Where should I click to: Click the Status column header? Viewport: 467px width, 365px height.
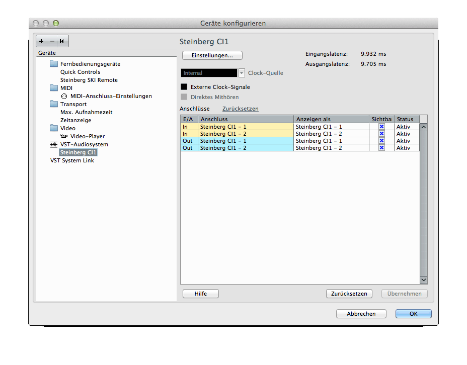407,119
